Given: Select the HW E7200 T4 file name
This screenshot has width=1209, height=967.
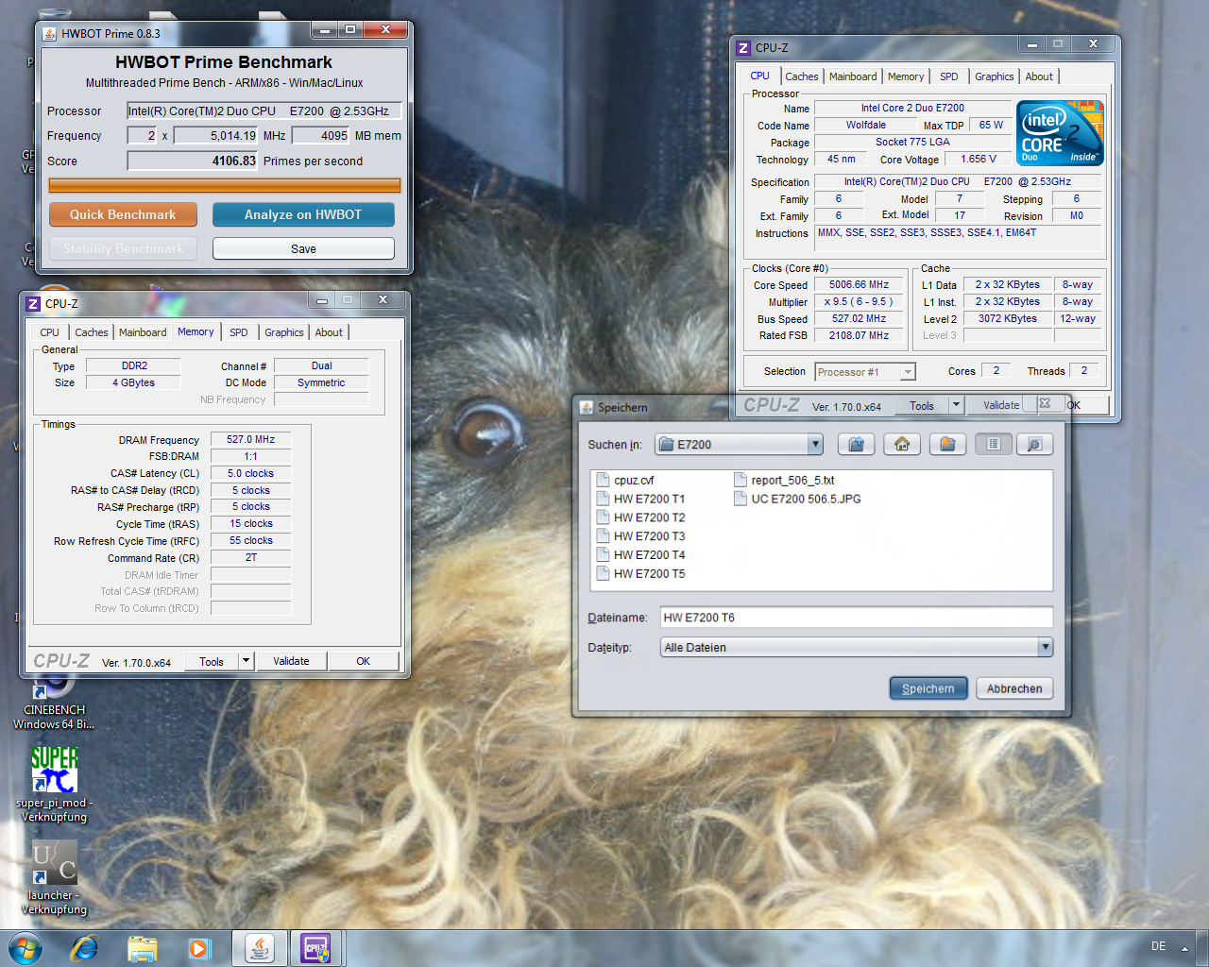Looking at the screenshot, I should 650,555.
